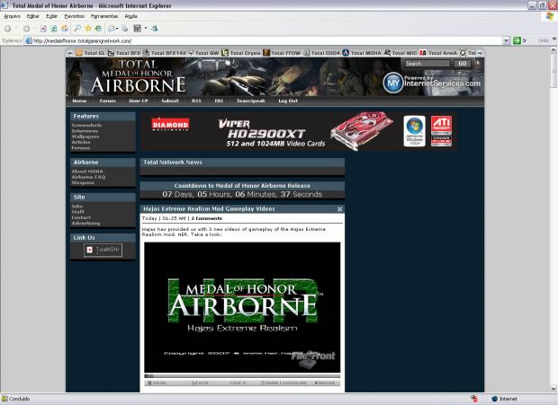Click the Mail toolbar icon
This screenshot has width=558, height=405.
pos(112,29)
